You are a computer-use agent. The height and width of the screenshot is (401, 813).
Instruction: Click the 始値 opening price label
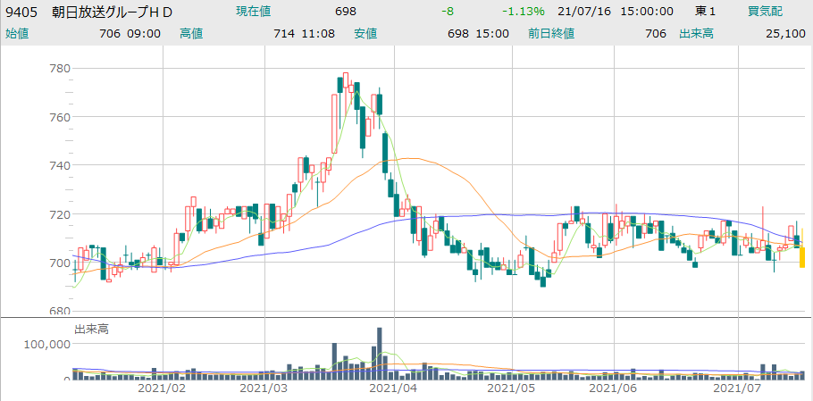coord(16,33)
